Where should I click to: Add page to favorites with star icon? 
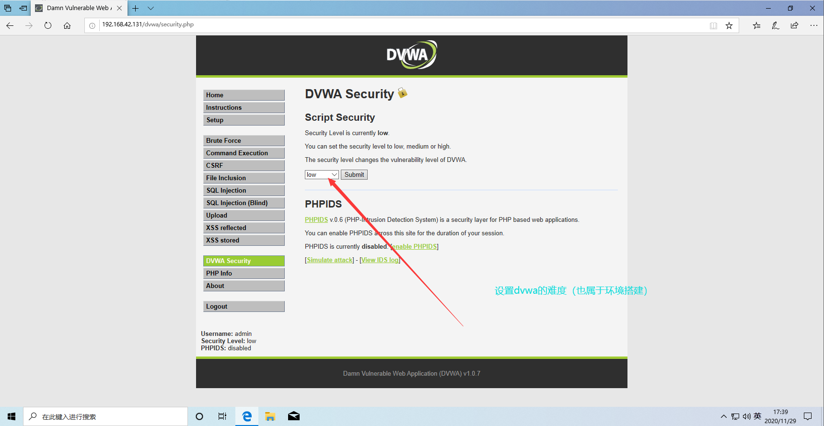(x=729, y=26)
